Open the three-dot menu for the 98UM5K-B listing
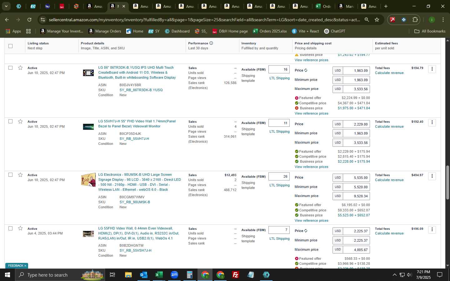Viewport: 450px width, 281px height. [x=432, y=176]
